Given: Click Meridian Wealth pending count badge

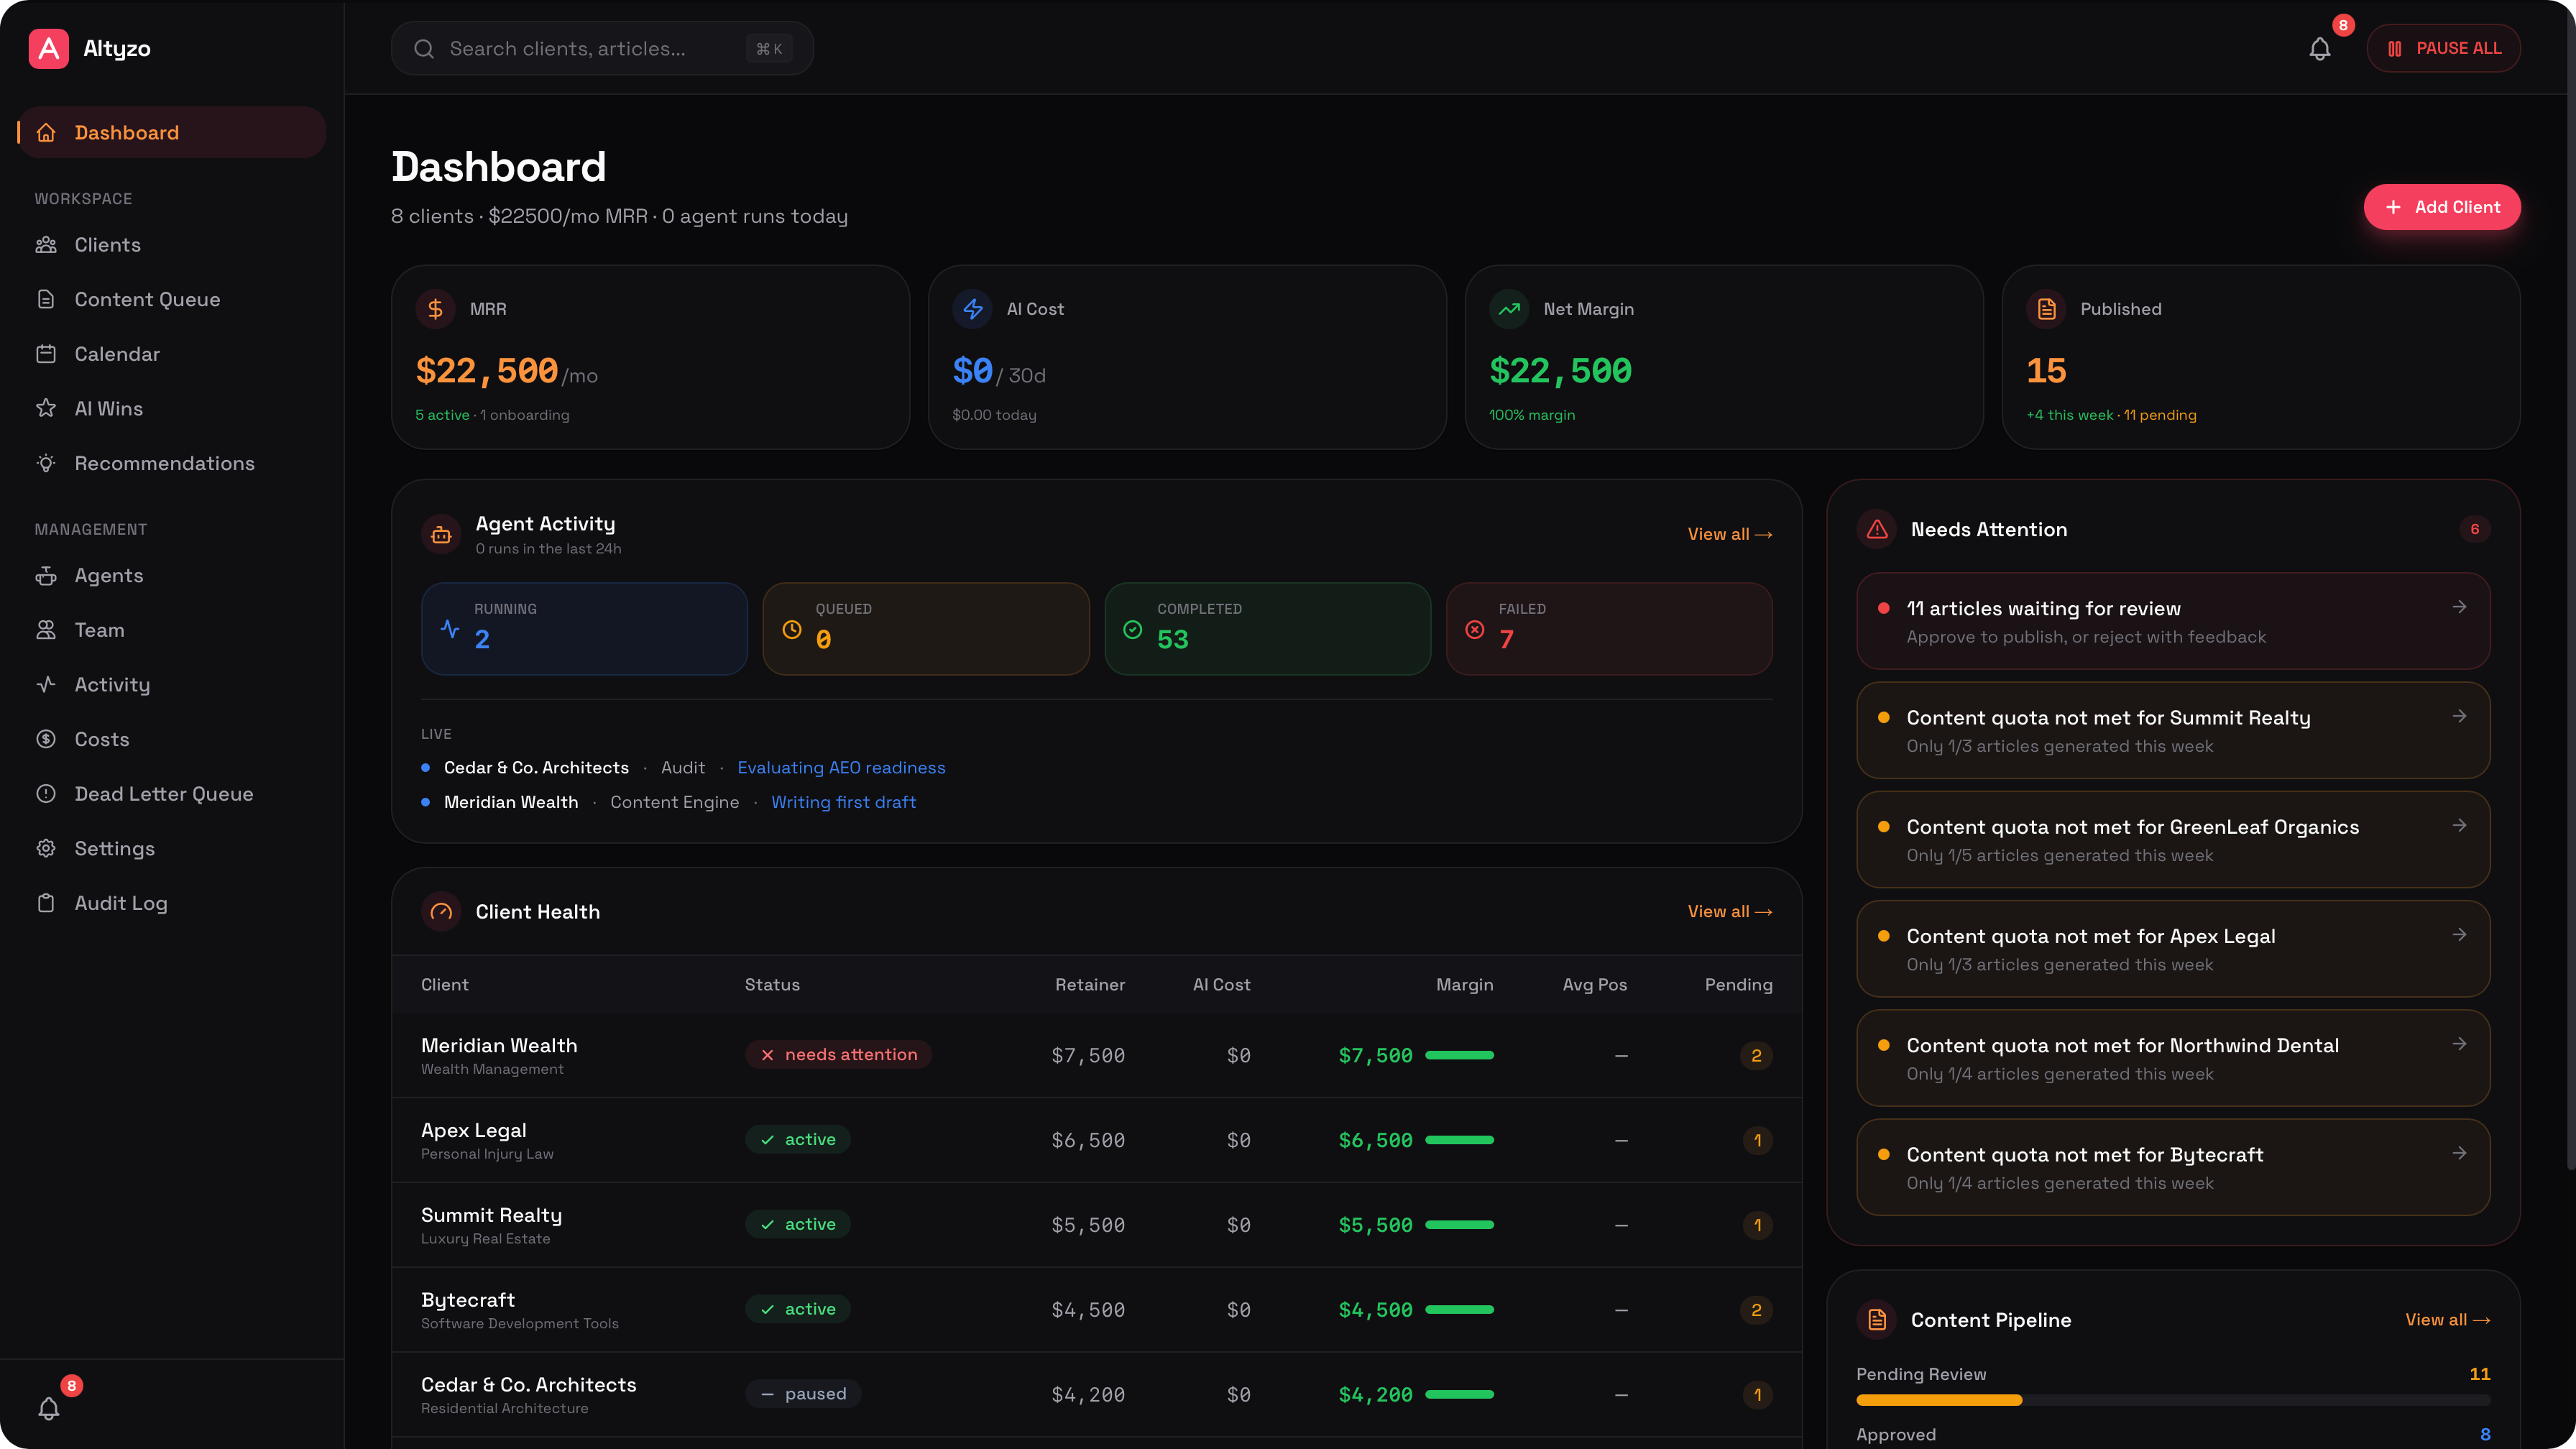Looking at the screenshot, I should [x=1756, y=1055].
